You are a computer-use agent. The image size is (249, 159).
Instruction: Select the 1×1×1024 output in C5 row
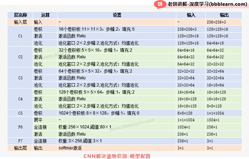224,113
